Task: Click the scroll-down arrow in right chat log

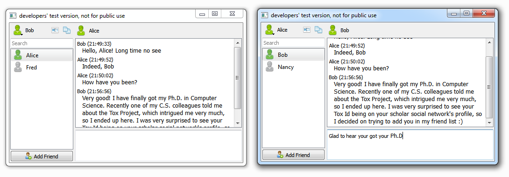Action: point(489,123)
